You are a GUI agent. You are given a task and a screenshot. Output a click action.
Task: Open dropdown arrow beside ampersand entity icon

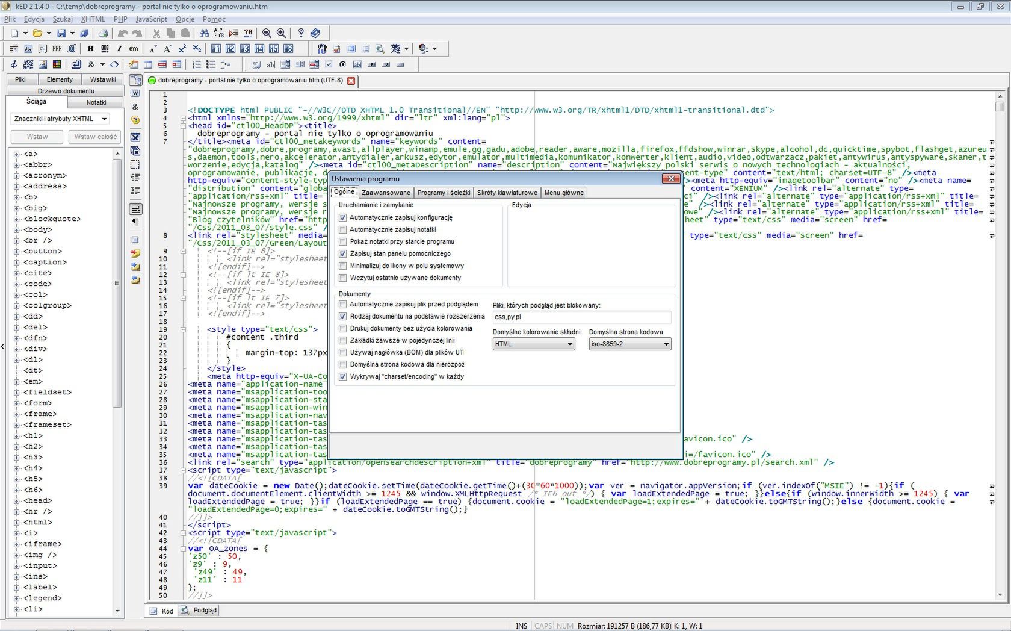[102, 64]
